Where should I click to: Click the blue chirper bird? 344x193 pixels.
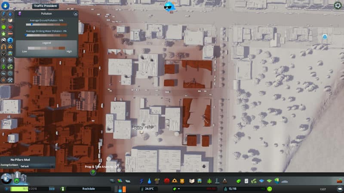click(x=171, y=6)
